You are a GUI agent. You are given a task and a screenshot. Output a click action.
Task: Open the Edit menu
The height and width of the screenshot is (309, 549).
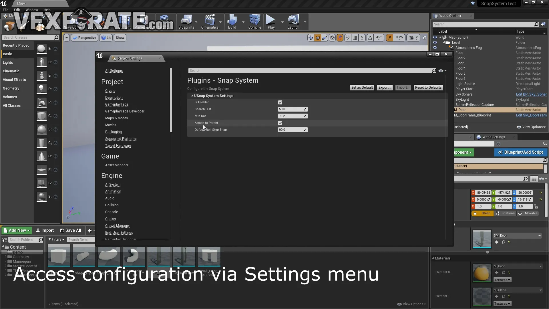click(17, 10)
